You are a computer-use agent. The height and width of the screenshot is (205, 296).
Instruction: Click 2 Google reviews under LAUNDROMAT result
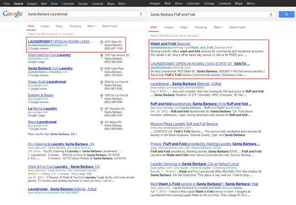(x=38, y=48)
